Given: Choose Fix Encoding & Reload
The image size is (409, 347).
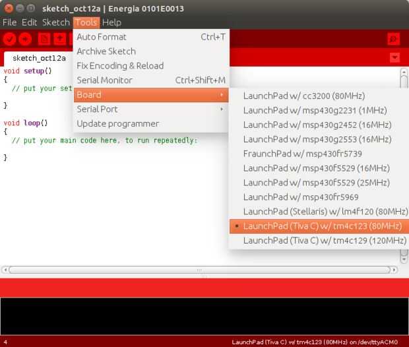Looking at the screenshot, I should pos(151,66).
